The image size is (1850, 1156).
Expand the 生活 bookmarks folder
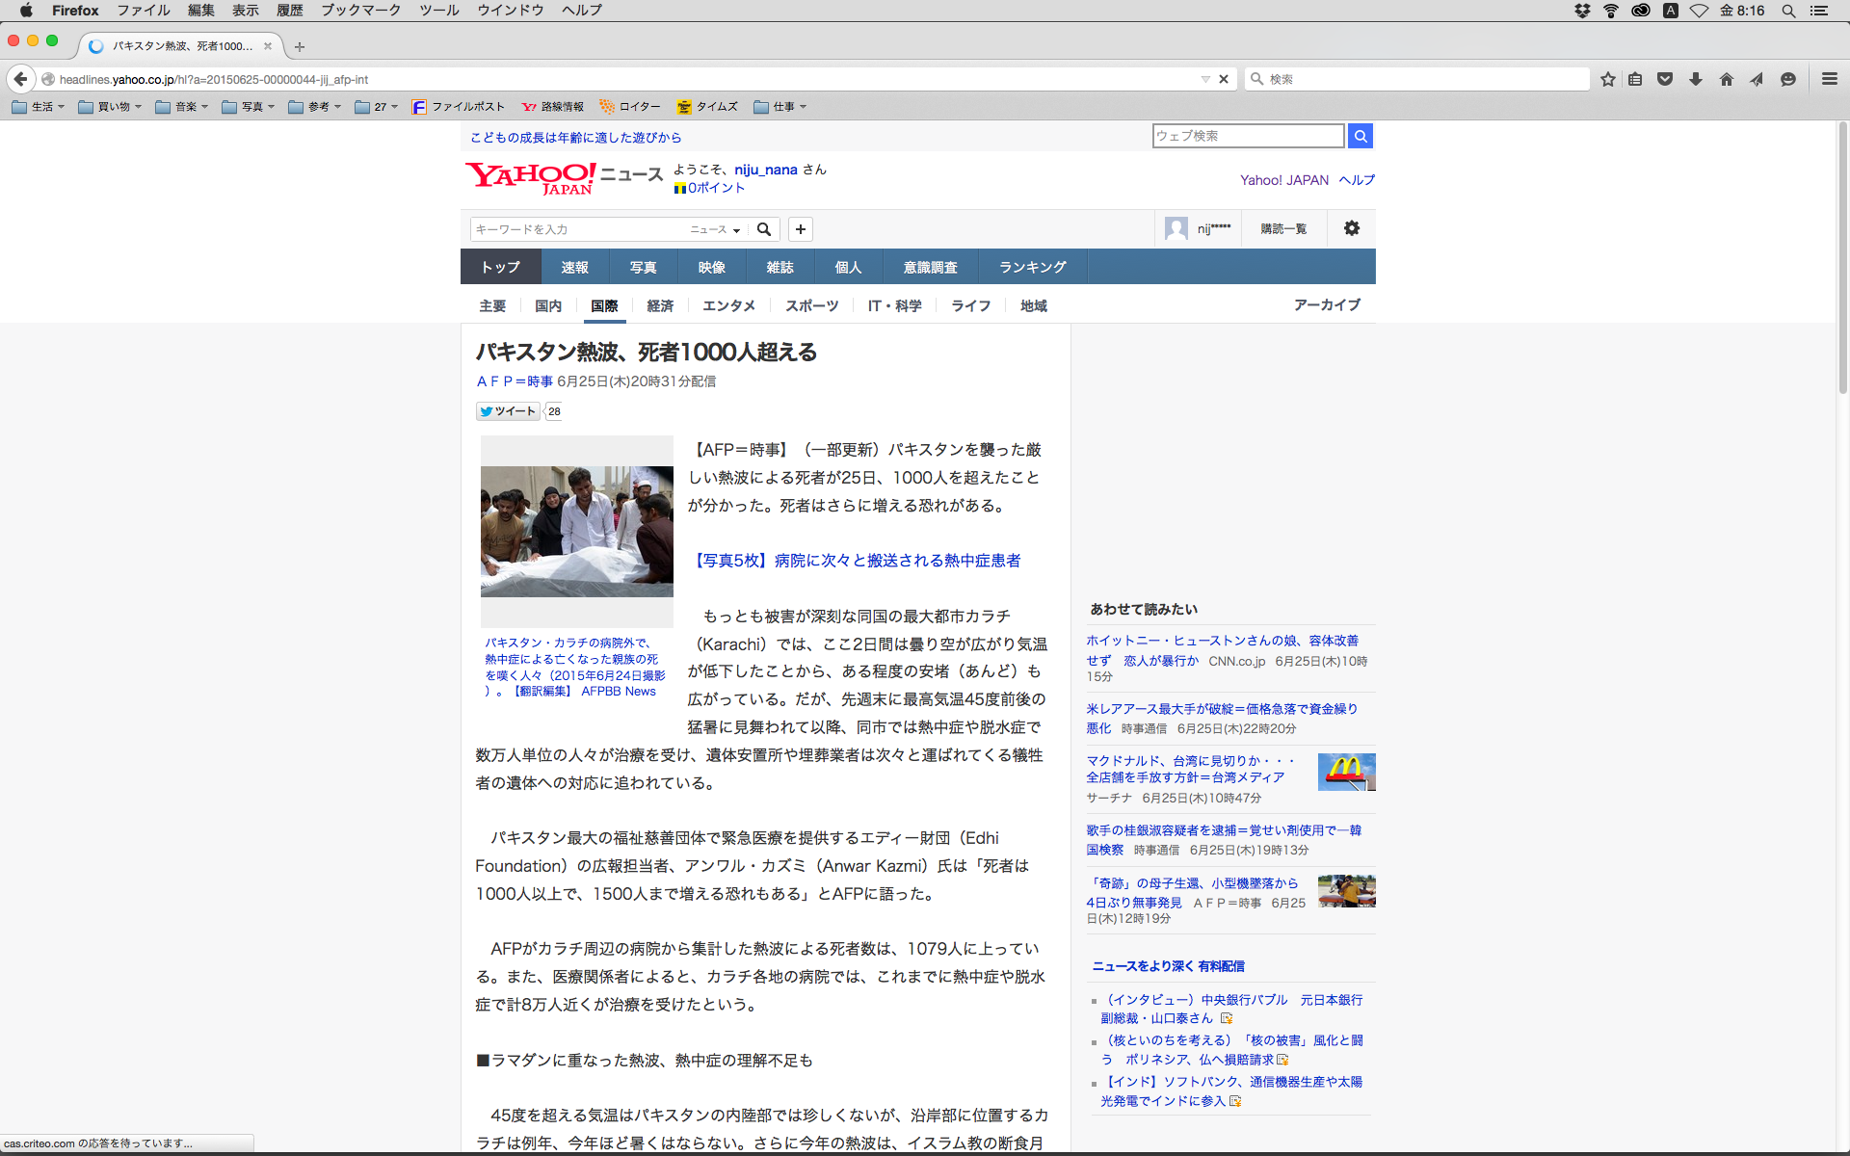point(39,107)
